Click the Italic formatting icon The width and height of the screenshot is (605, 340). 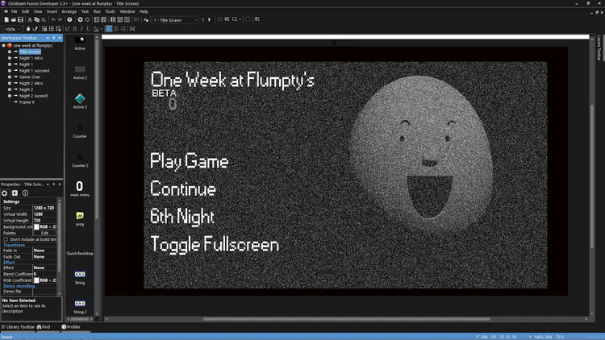[81, 29]
